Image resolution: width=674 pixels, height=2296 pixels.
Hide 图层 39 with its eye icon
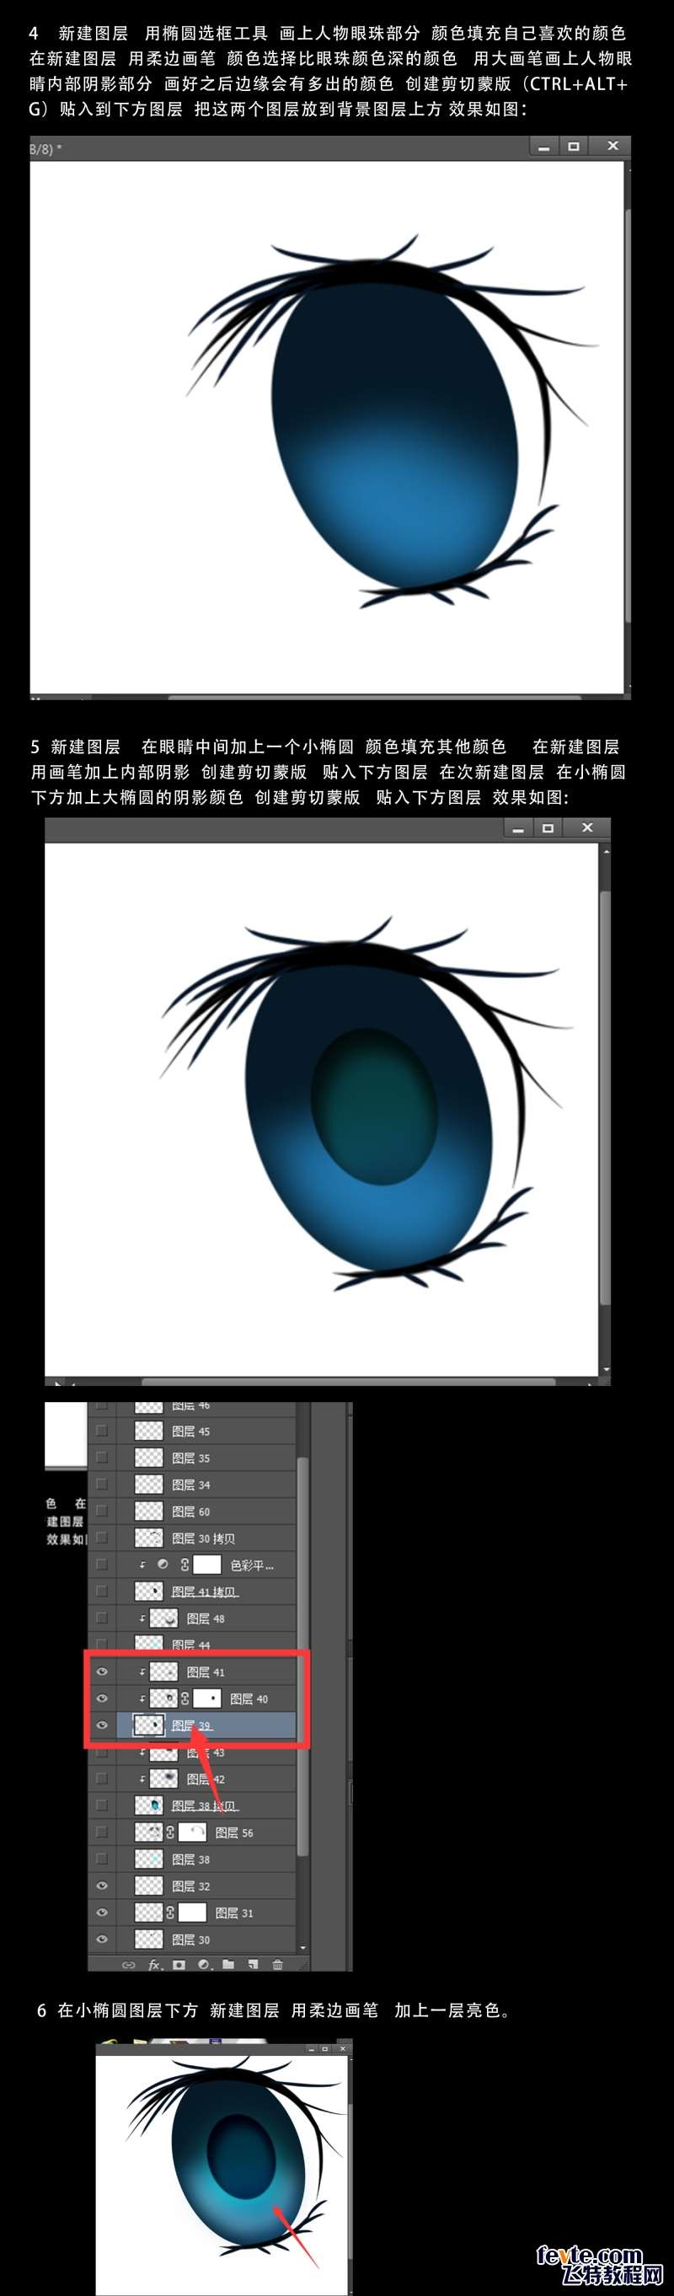coord(102,1726)
